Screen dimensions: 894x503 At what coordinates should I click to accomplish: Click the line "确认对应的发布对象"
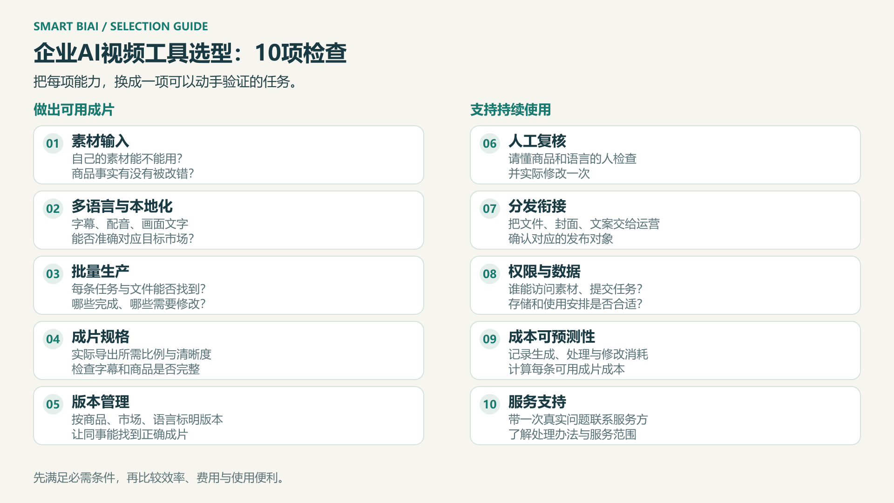tap(561, 239)
